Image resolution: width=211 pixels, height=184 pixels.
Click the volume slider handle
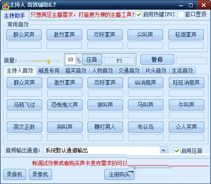tap(48, 61)
